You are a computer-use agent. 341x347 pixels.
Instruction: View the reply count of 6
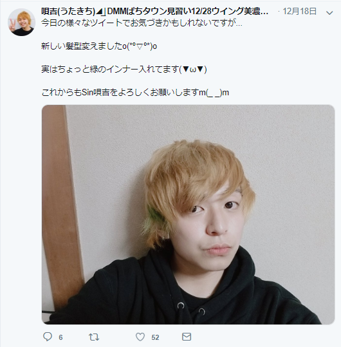[60, 337]
